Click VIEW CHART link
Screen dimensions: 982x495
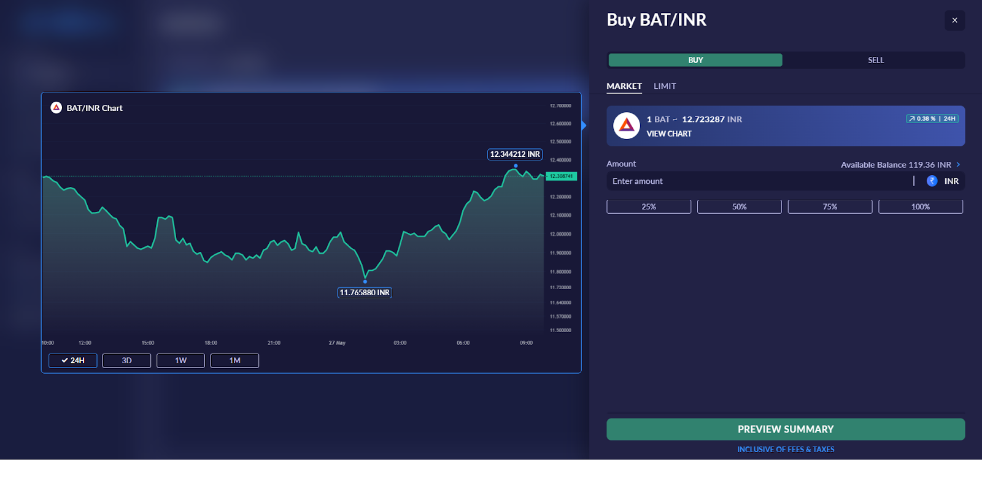point(669,134)
